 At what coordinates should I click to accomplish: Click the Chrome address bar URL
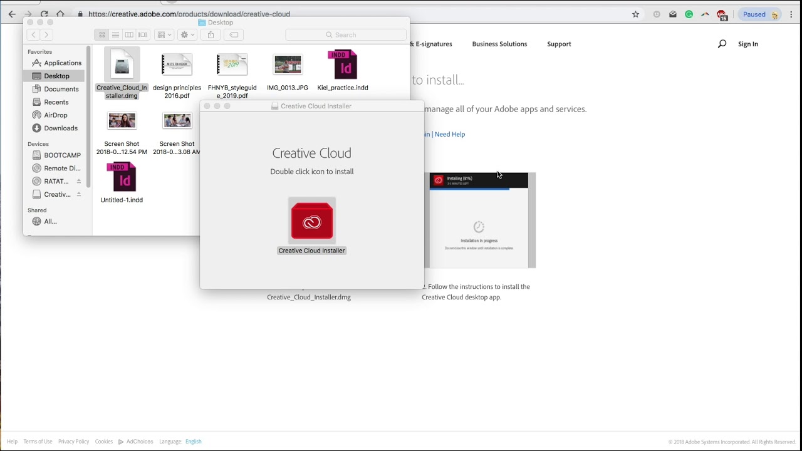[x=189, y=14]
